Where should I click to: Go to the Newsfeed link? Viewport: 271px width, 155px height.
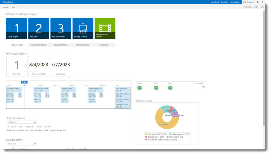(215, 2)
